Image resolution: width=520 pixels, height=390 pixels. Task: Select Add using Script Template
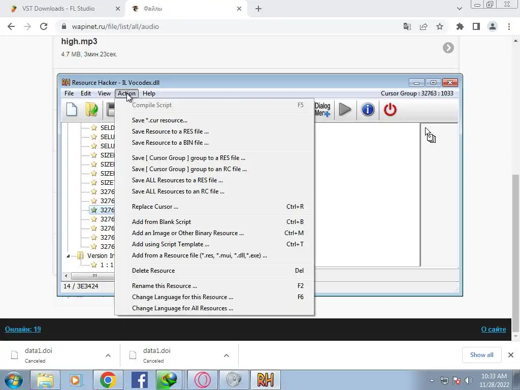tap(214, 244)
